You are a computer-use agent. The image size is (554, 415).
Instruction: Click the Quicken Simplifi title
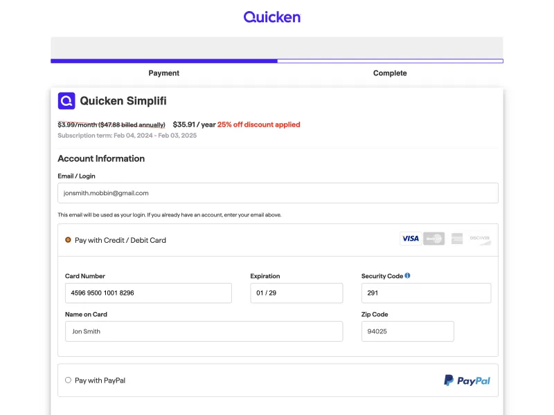point(123,101)
